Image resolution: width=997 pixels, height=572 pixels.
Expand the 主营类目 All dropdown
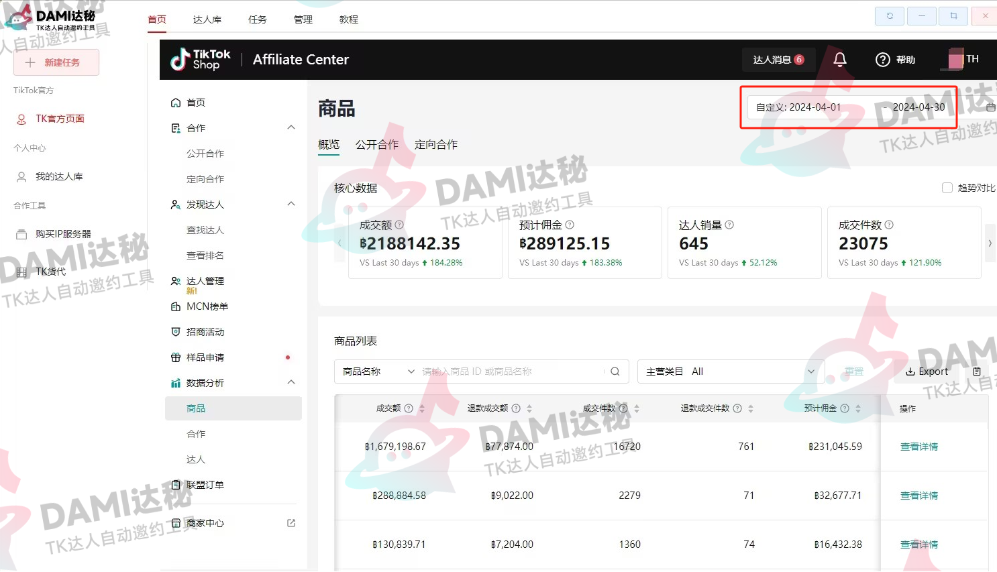pos(731,371)
